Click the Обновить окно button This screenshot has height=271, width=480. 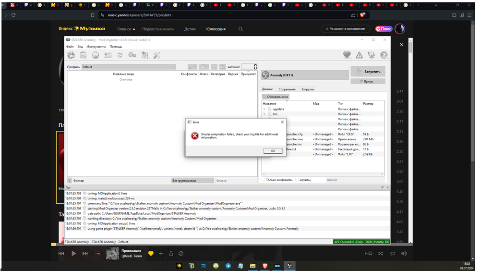click(x=276, y=97)
